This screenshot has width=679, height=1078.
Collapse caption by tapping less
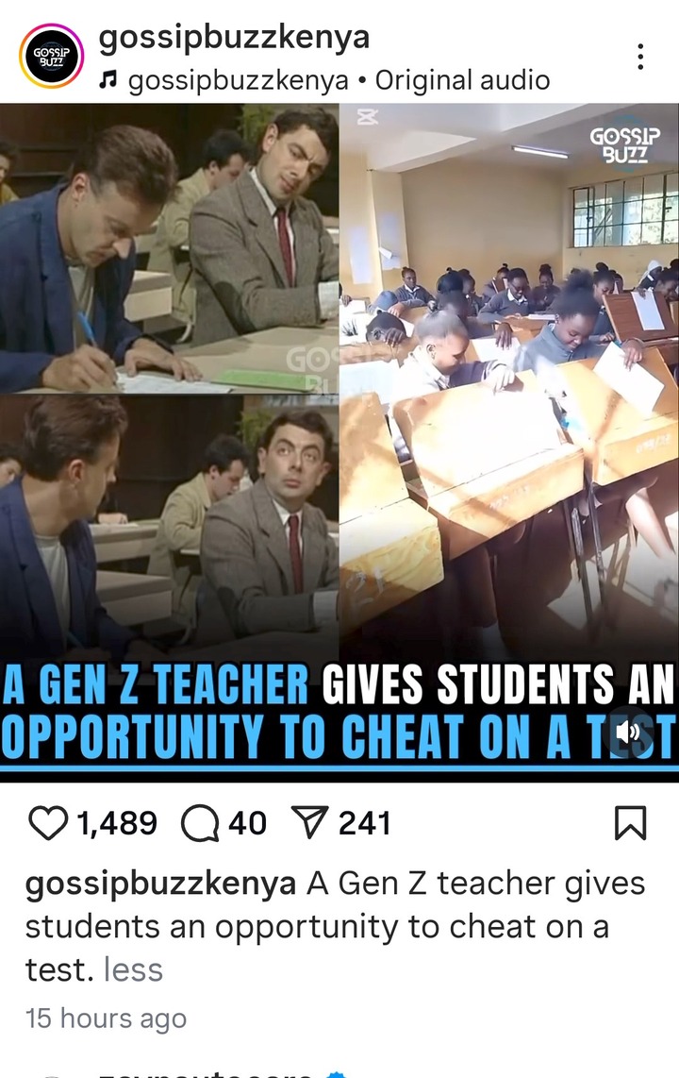pos(133,969)
